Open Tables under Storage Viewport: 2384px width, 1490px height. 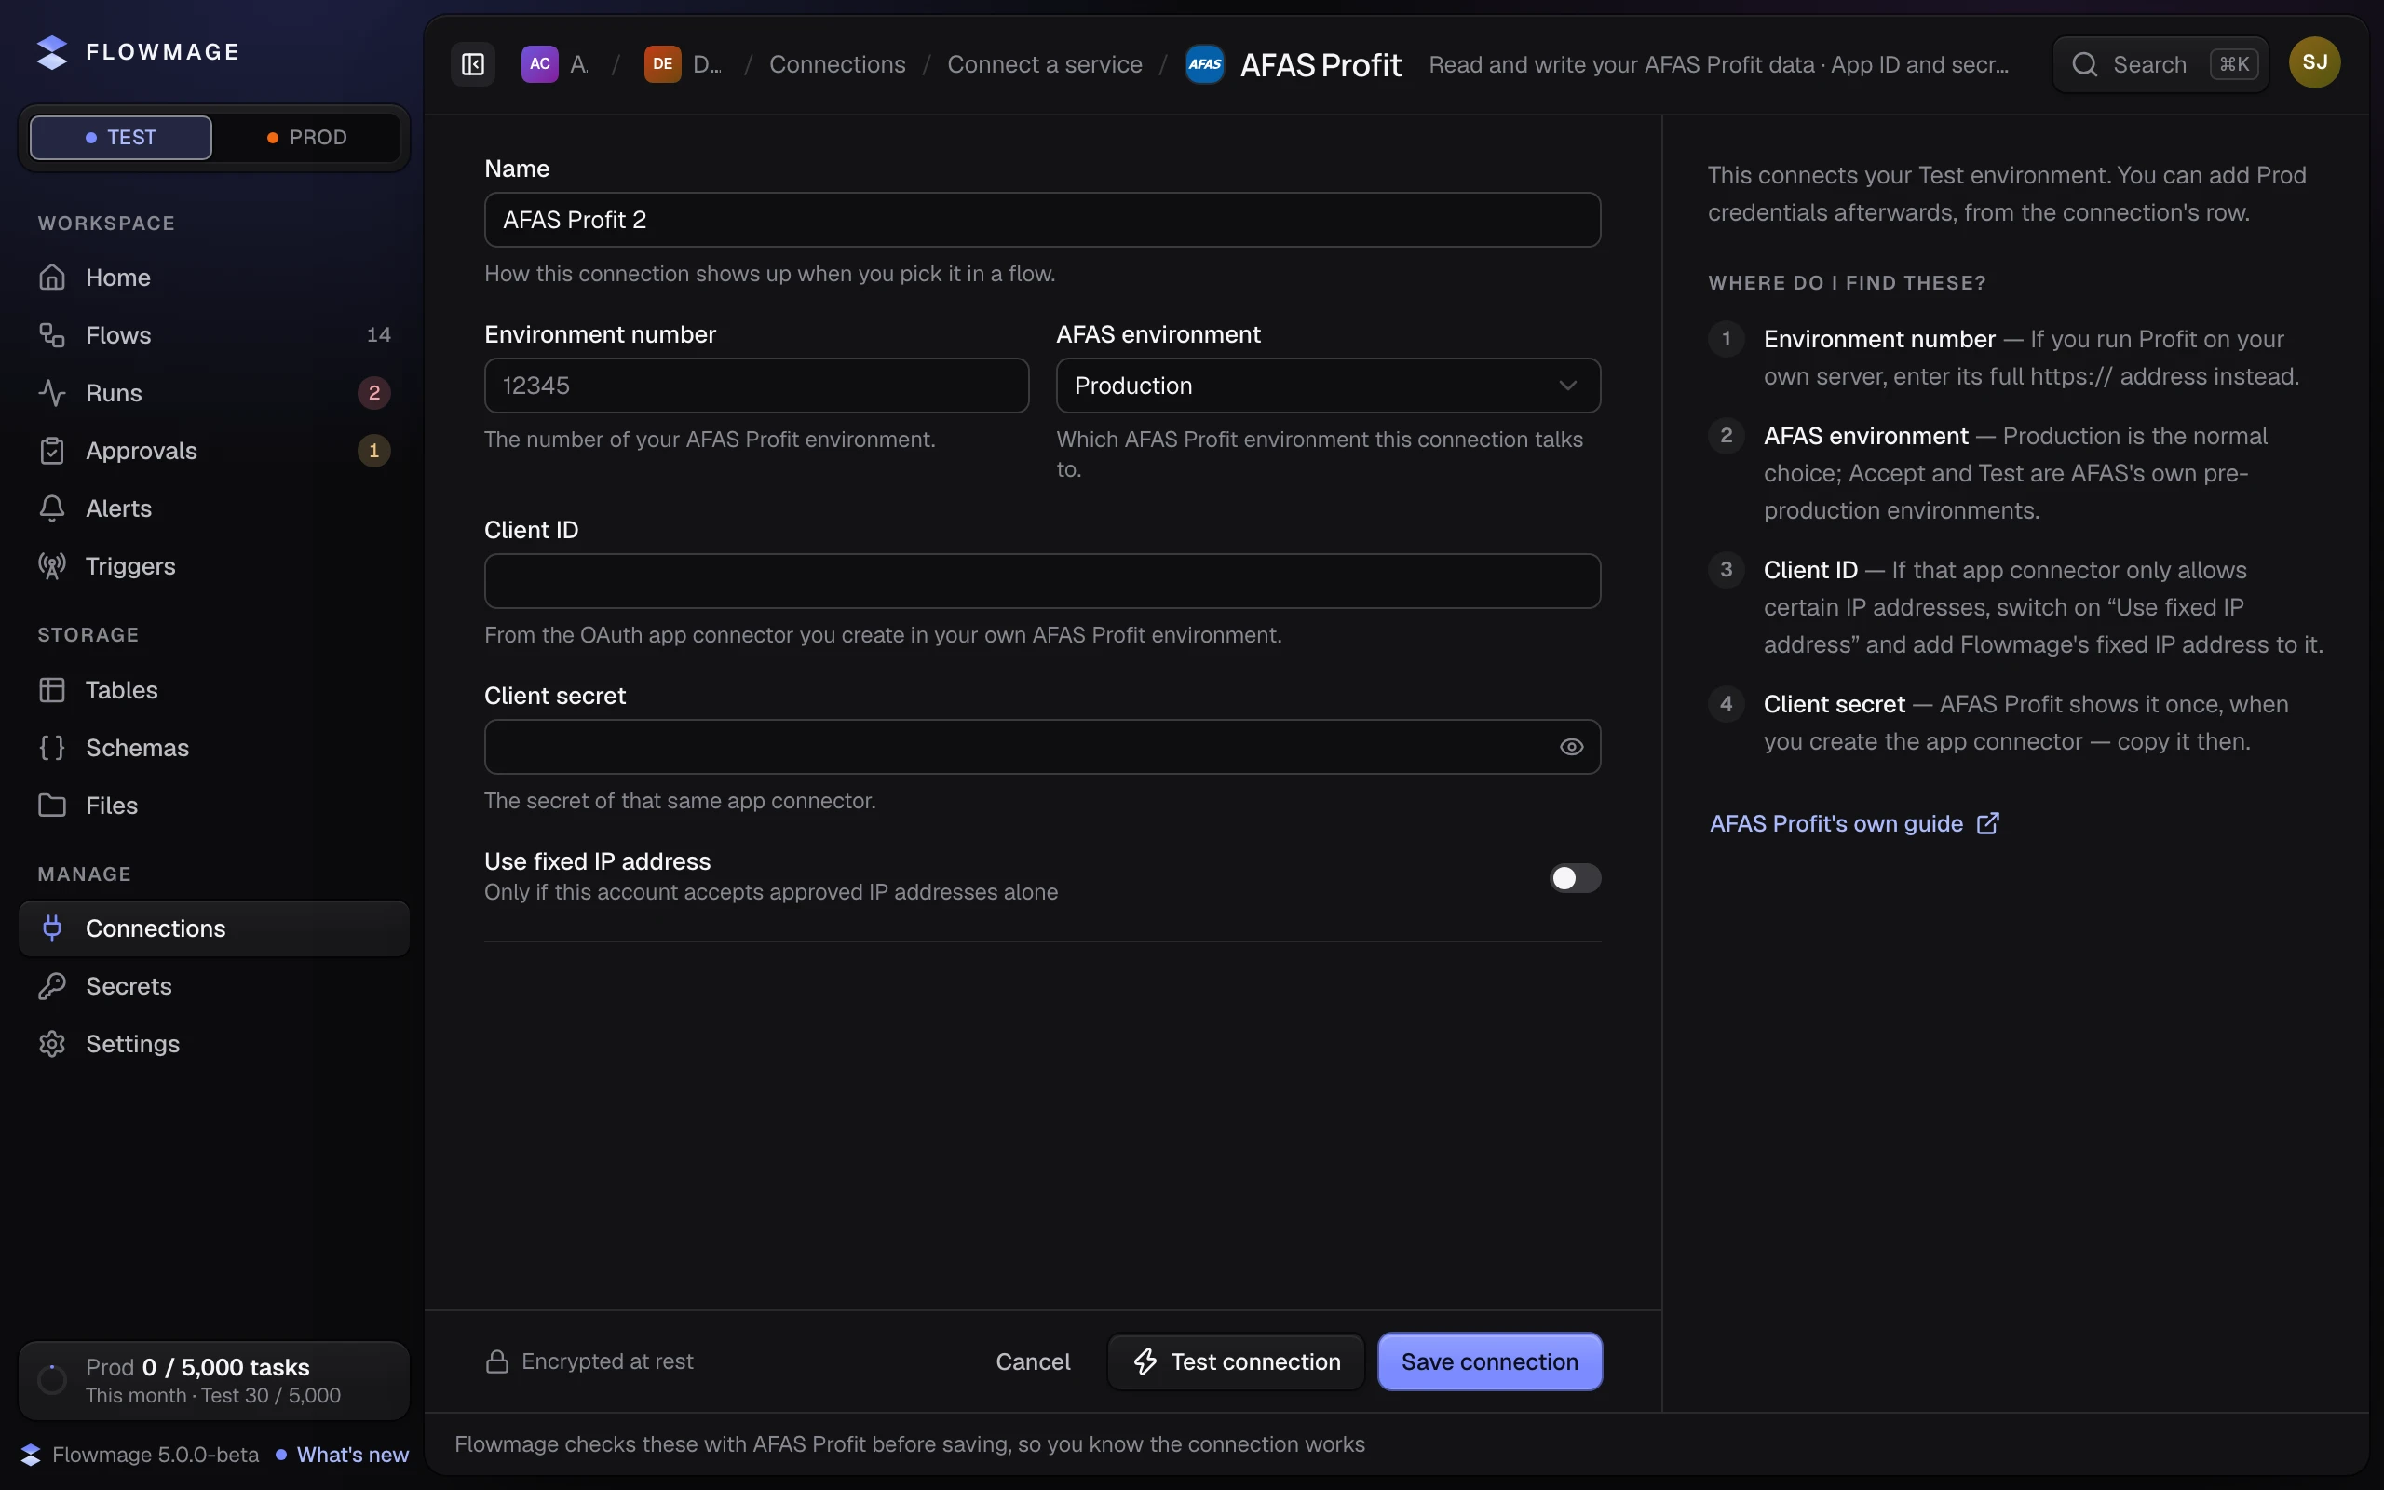(x=214, y=690)
